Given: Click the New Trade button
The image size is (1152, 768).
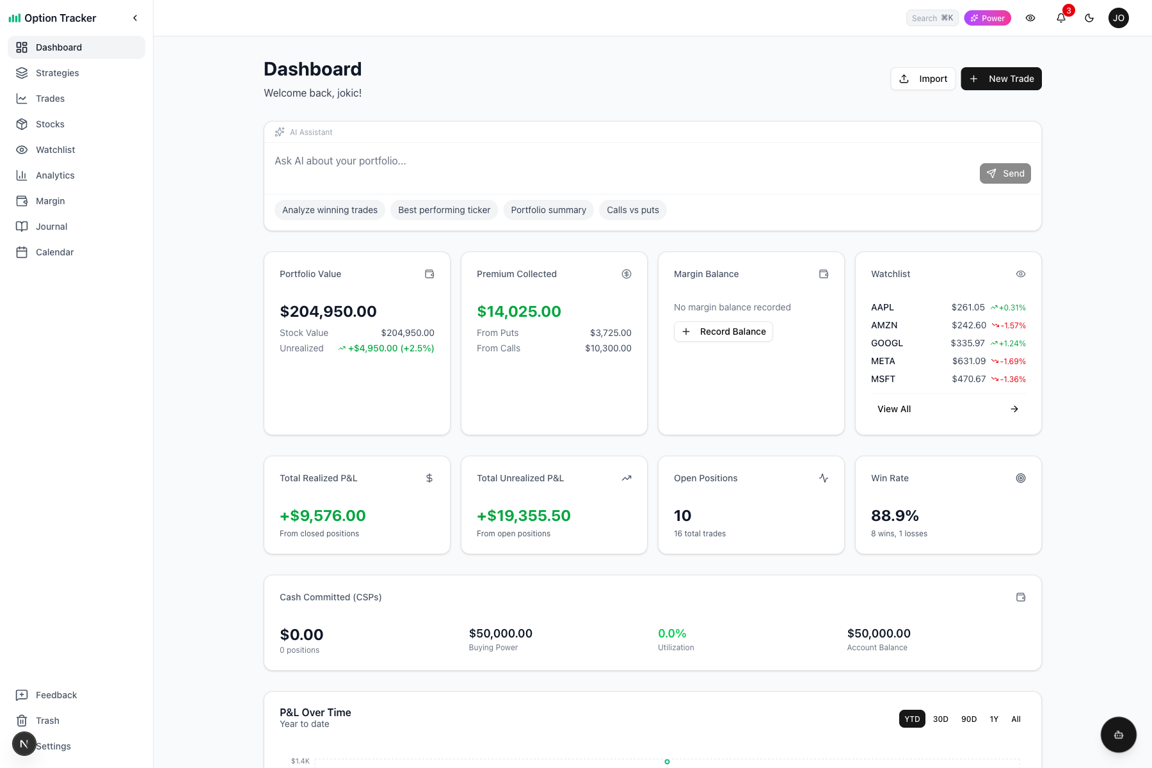Looking at the screenshot, I should click(x=1001, y=78).
